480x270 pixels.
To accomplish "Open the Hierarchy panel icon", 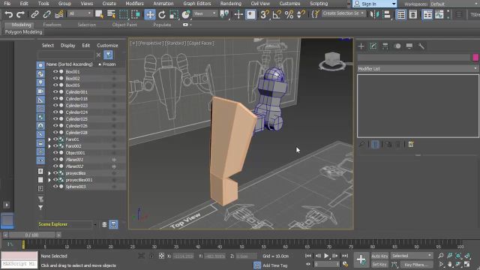I will [385, 46].
